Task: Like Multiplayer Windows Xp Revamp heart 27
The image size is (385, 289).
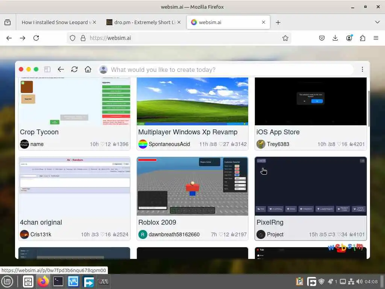Action: [x=224, y=144]
